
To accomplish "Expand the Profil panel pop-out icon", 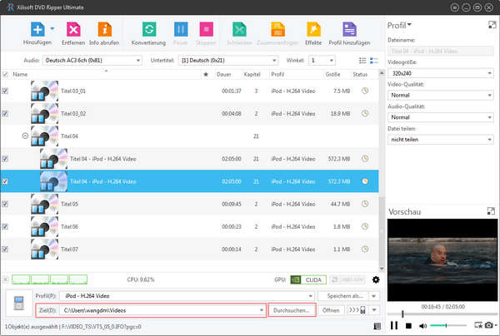I will (492, 25).
